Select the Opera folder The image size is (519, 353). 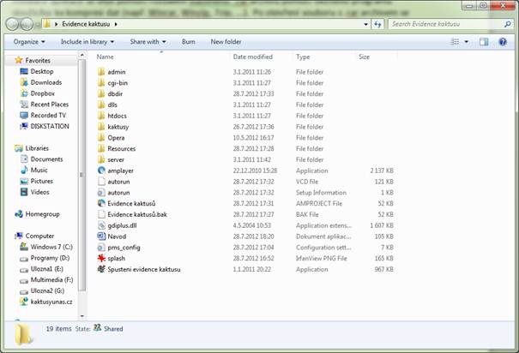[116, 137]
